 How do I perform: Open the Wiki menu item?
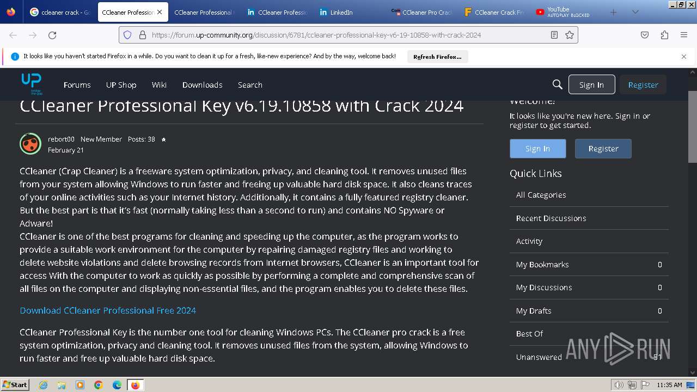[159, 84]
